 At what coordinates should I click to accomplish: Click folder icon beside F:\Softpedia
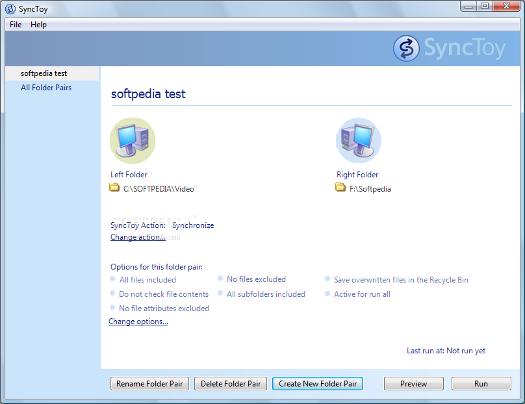coord(340,188)
